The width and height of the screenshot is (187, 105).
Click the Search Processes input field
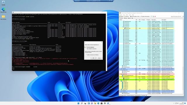pos(176,16)
